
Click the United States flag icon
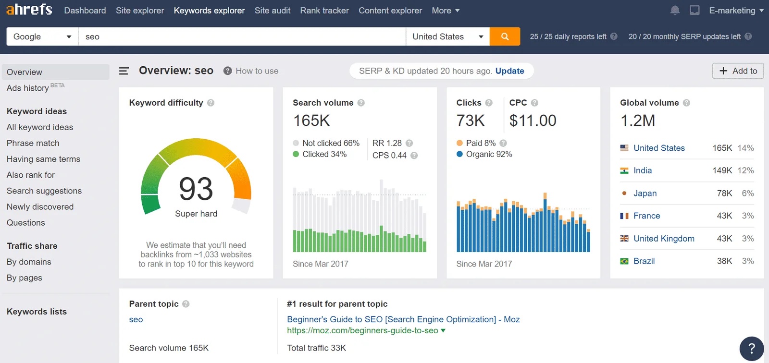click(x=624, y=148)
